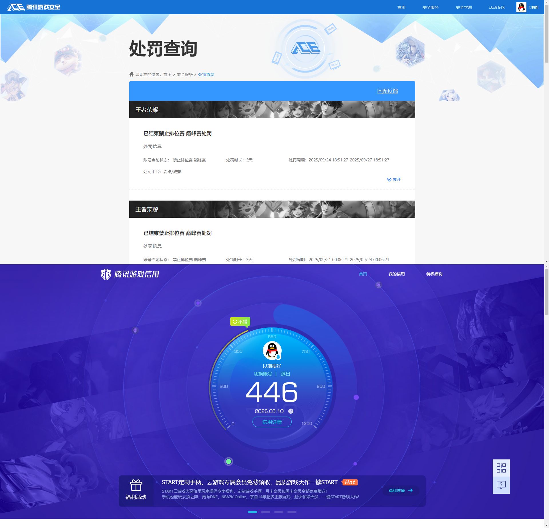Click the home icon in breadcrumb

(x=132, y=75)
